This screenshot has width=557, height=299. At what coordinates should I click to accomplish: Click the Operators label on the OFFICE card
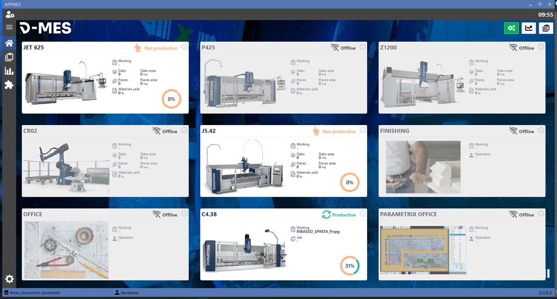point(126,238)
